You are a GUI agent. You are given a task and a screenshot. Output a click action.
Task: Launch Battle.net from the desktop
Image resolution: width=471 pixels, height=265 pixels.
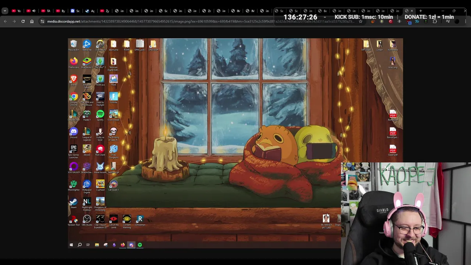[x=87, y=45]
